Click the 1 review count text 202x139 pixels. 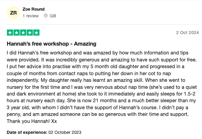point(31,16)
